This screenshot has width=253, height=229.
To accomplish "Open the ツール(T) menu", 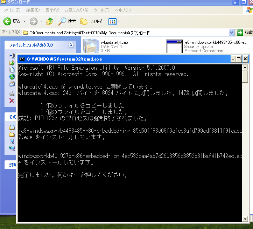I will point(101,10).
